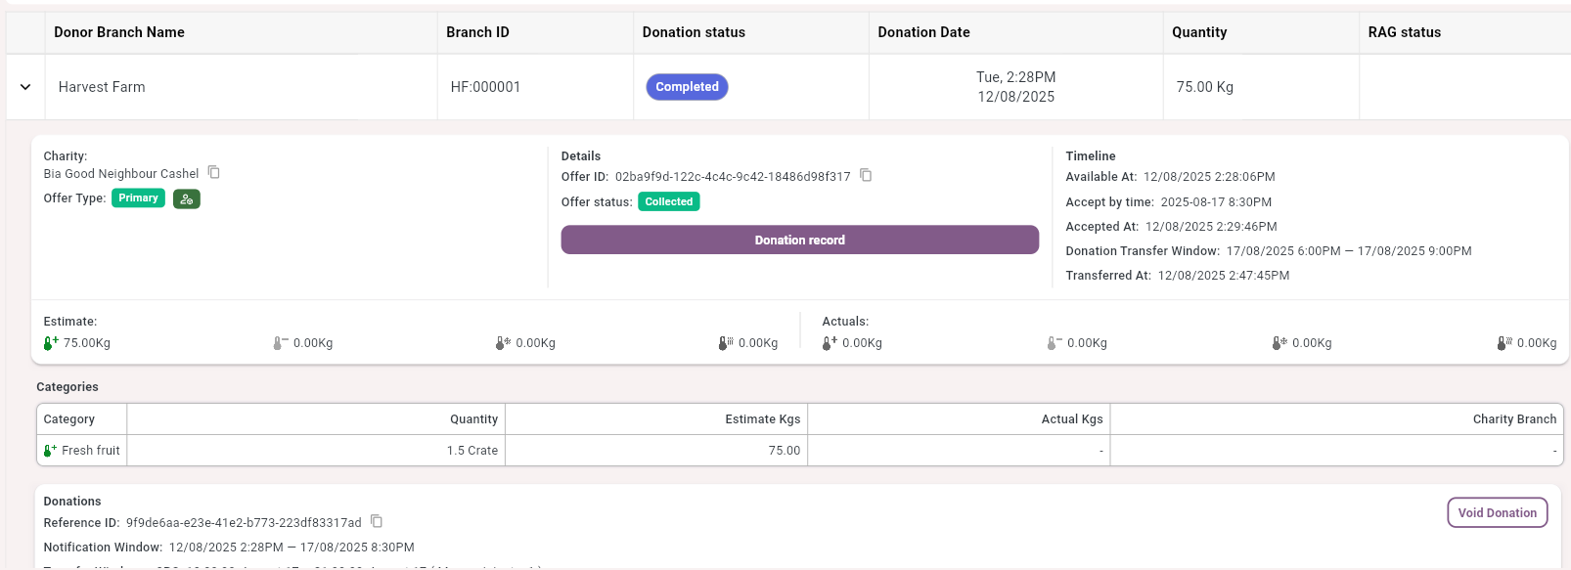Click the green thermometer icon beside 75.00Kg estimate

click(51, 343)
